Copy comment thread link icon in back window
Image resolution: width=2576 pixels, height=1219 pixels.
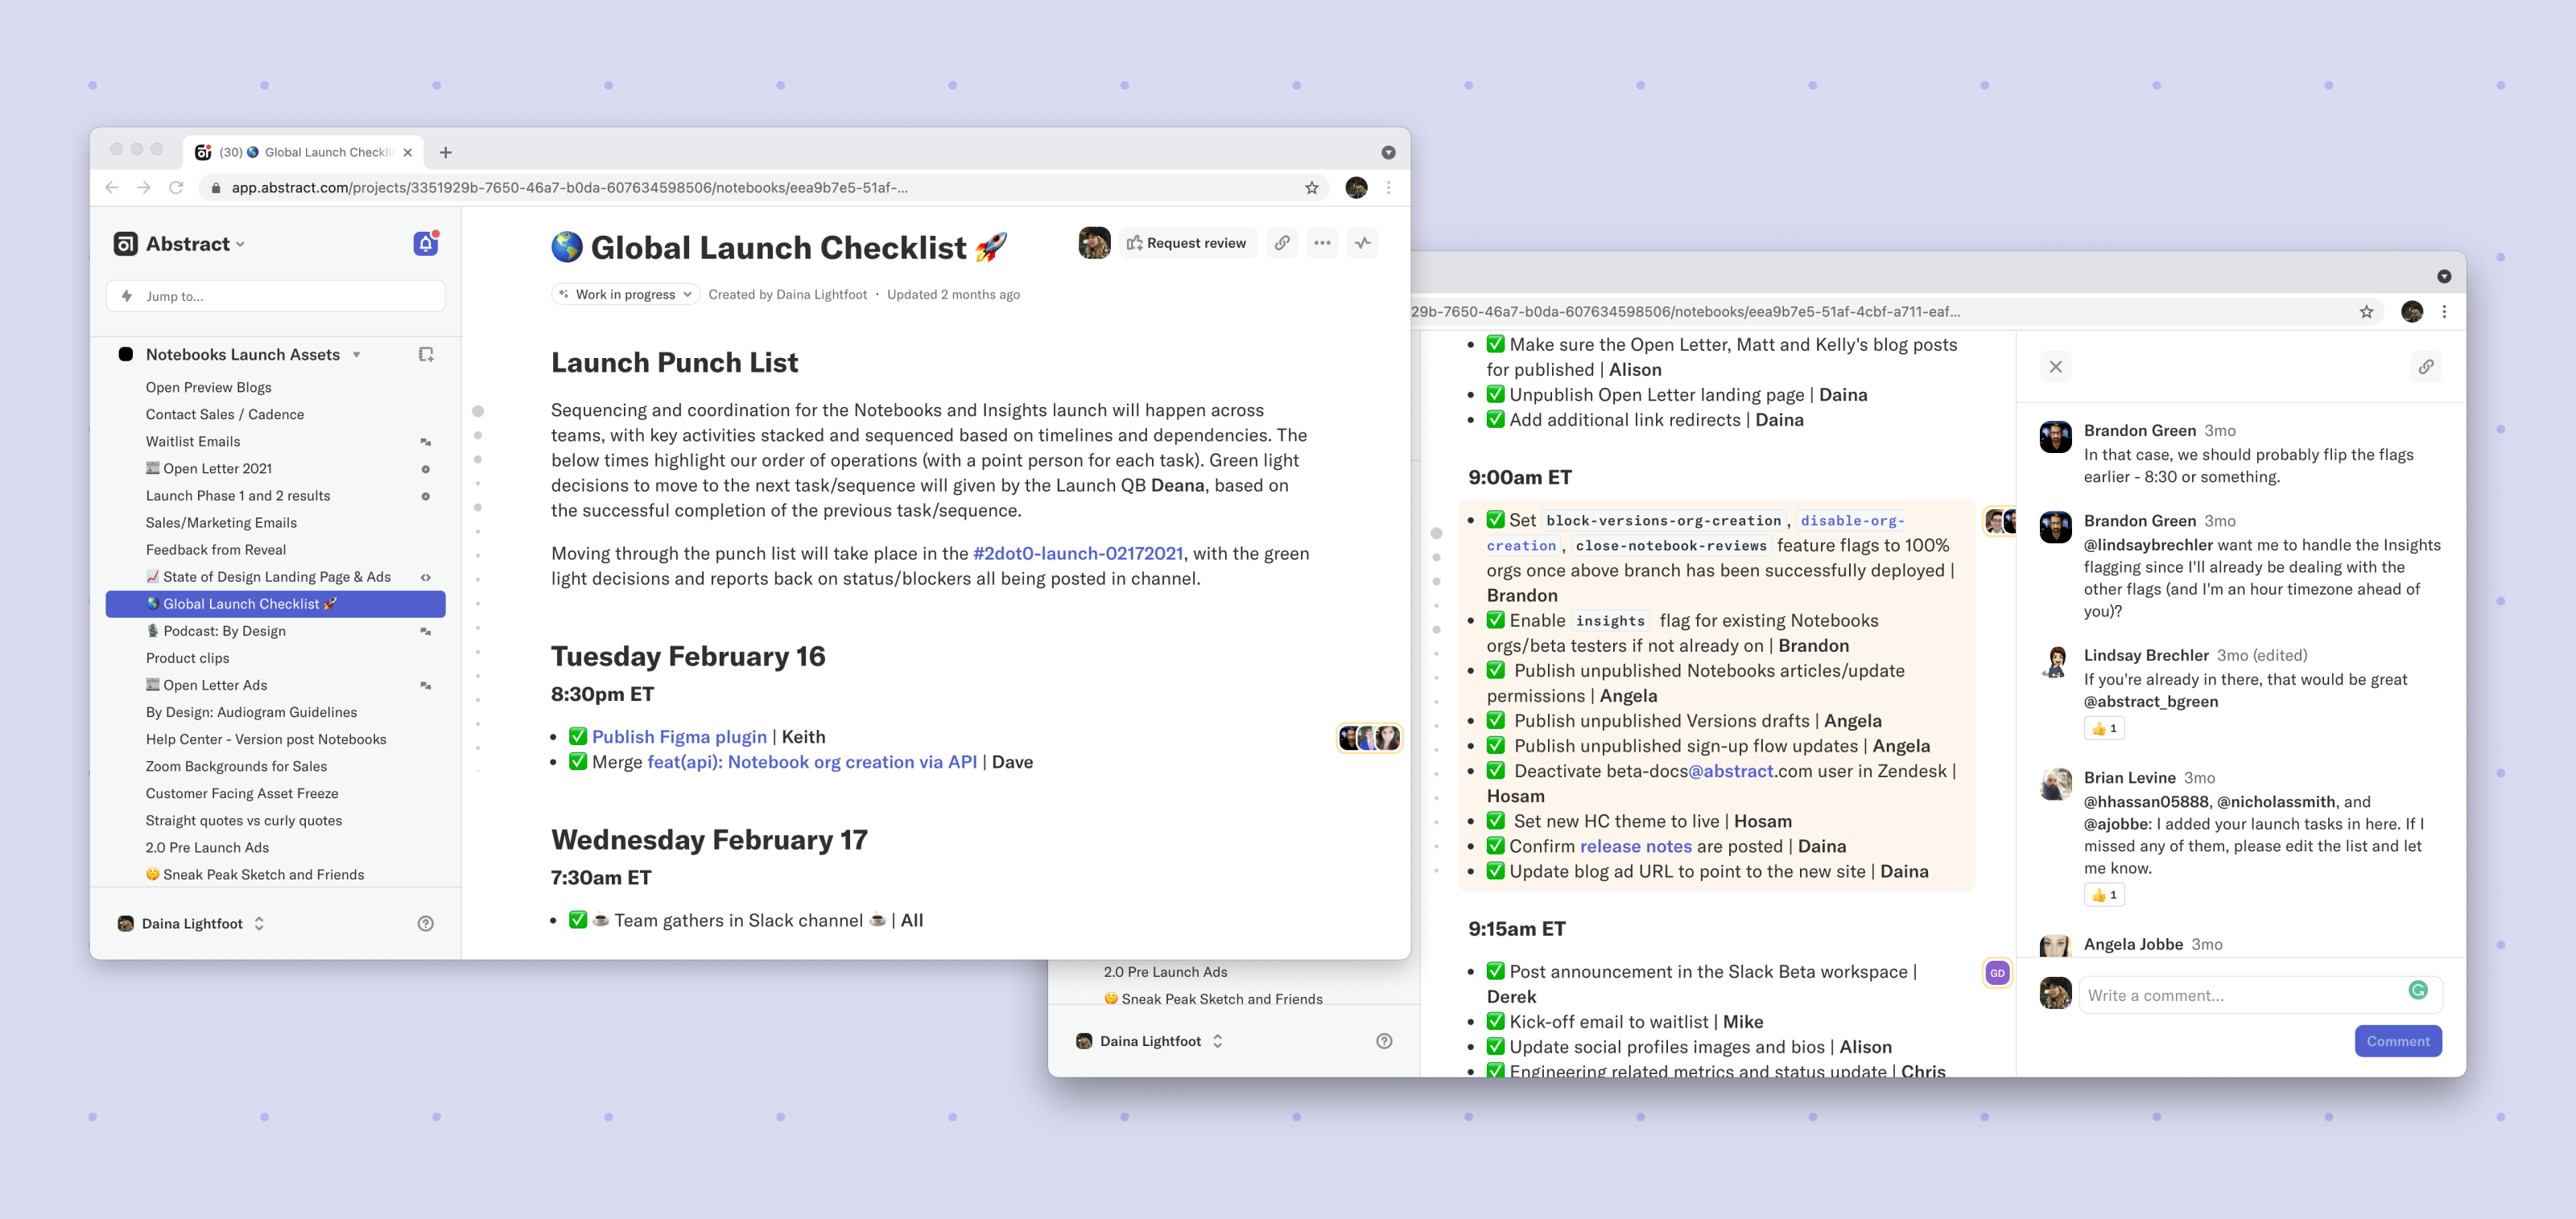2425,367
